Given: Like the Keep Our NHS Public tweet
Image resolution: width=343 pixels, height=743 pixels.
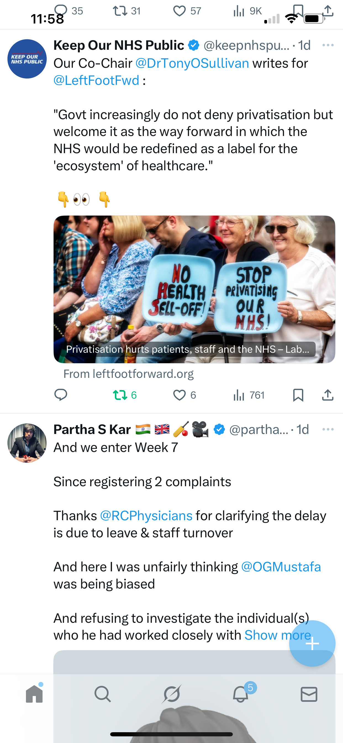Looking at the screenshot, I should coord(184,395).
